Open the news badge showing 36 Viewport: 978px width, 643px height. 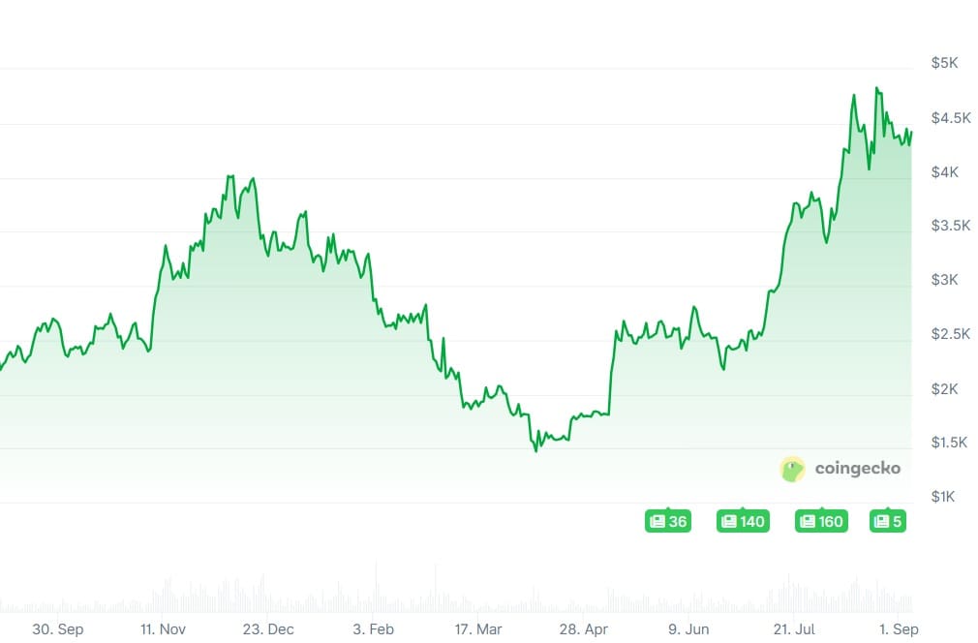[668, 522]
